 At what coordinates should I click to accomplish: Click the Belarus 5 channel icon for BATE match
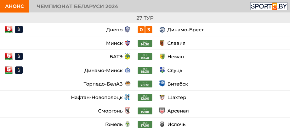[9, 56]
